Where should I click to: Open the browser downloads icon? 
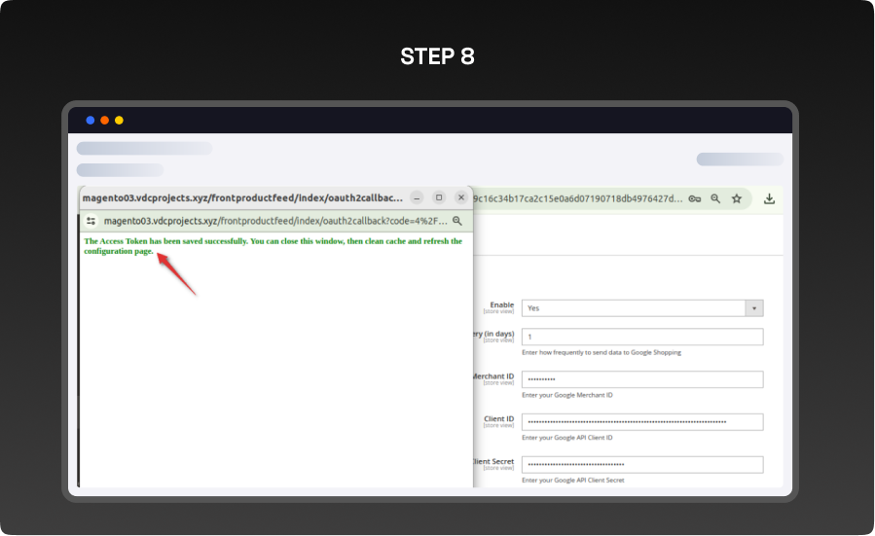click(769, 198)
